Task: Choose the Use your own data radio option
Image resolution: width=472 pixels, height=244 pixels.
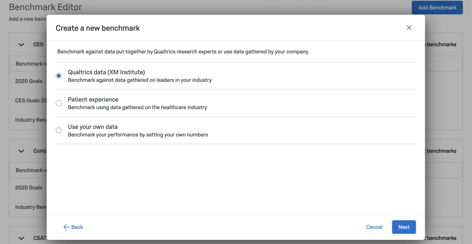Action: pos(59,130)
